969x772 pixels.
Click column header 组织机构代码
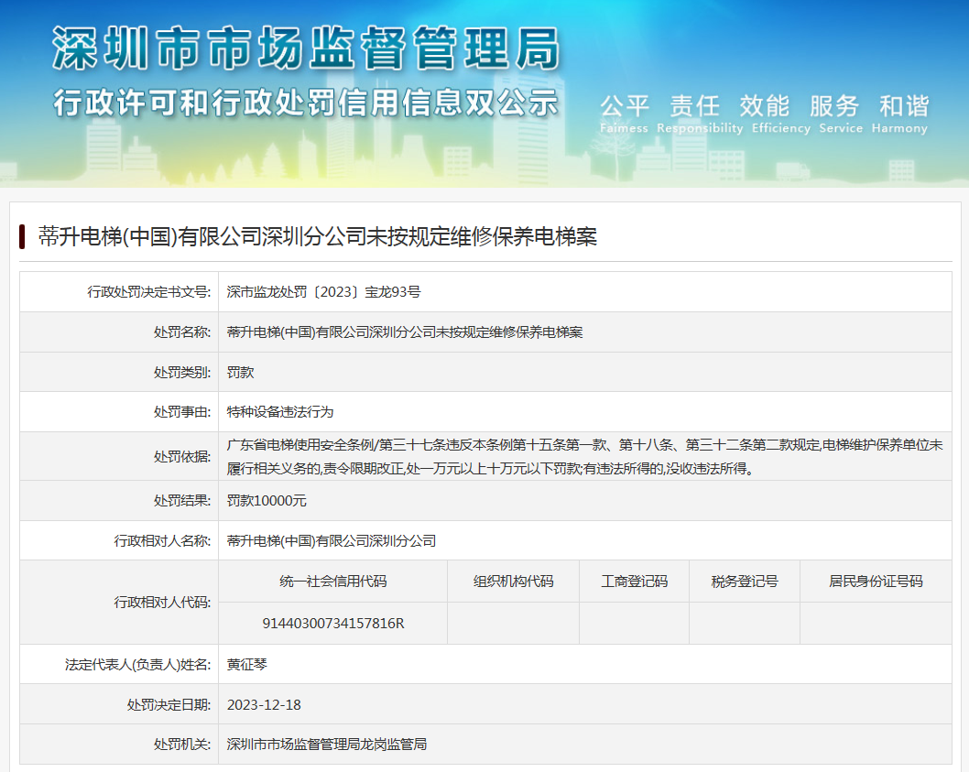514,581
